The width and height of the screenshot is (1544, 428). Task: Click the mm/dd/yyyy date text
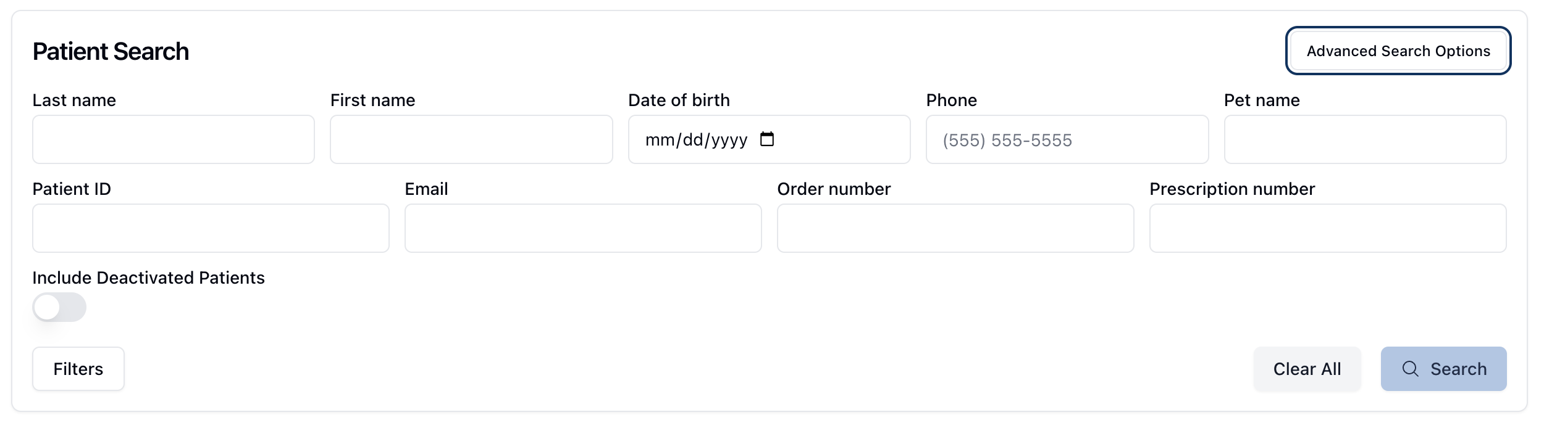[695, 140]
